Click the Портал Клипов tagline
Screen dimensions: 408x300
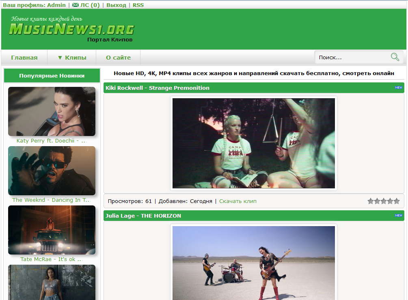[x=110, y=39]
